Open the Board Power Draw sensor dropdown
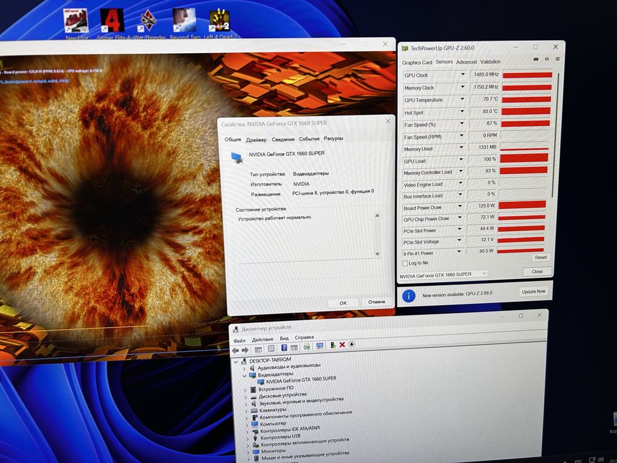 click(460, 206)
